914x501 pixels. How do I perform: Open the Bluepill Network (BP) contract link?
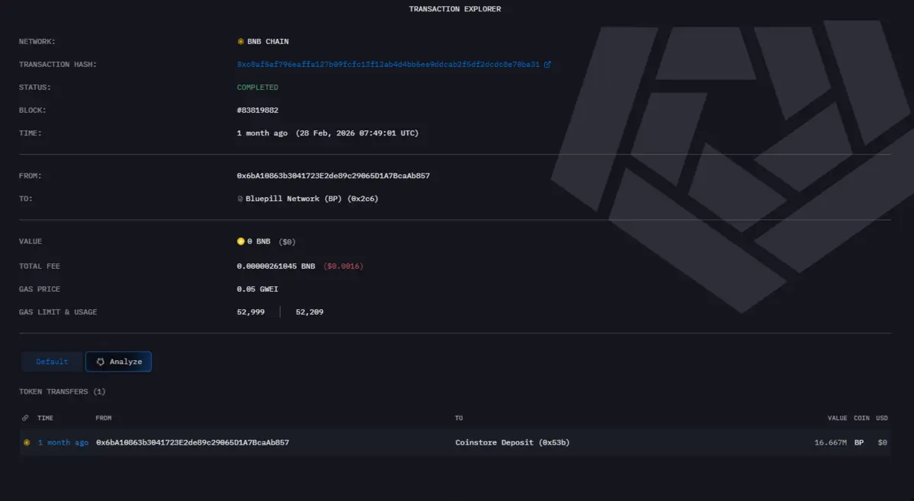tap(312, 199)
